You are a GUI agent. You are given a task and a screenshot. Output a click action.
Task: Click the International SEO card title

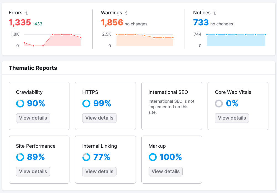(168, 92)
